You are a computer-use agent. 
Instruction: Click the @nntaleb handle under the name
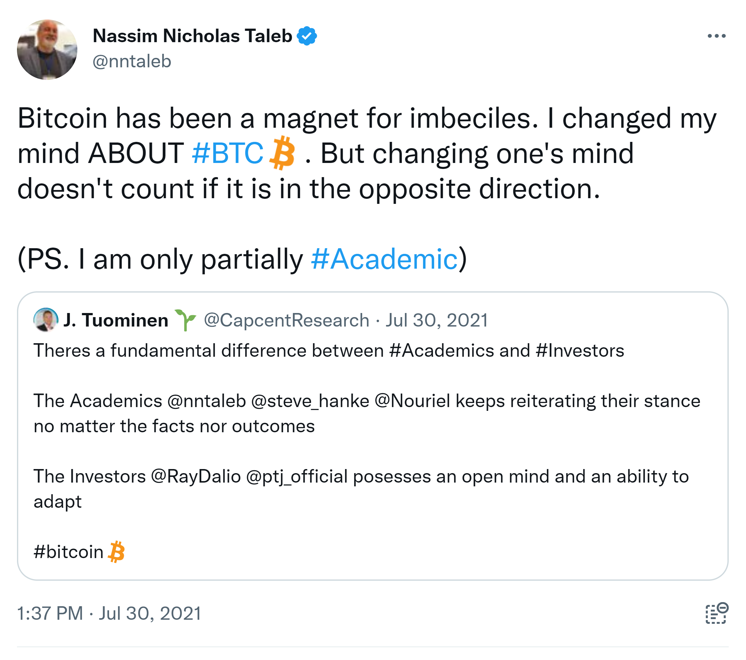(132, 61)
